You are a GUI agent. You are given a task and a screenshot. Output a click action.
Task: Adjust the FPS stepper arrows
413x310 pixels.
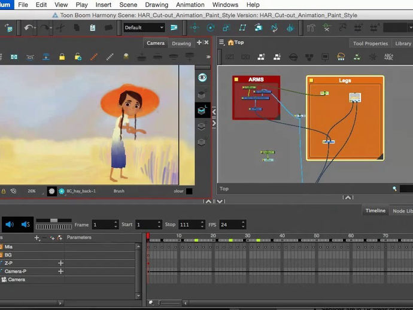coord(243,224)
